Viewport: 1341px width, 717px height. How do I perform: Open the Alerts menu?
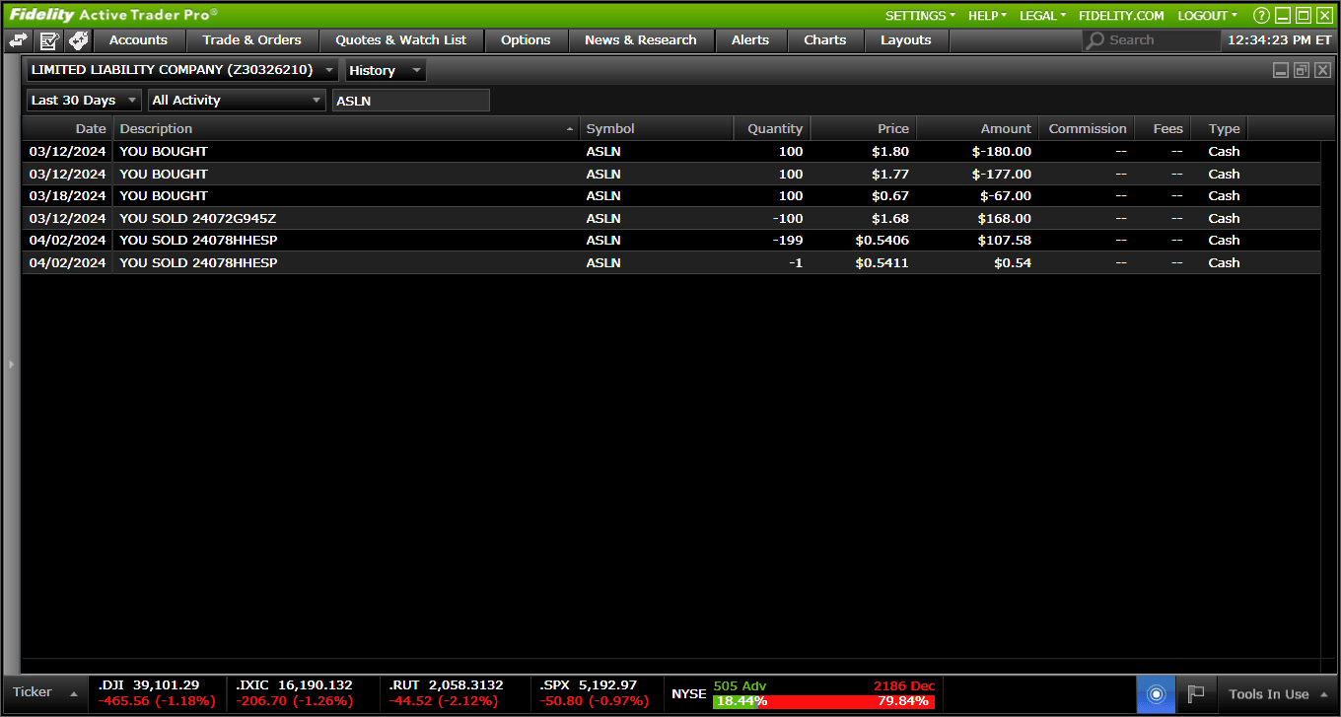point(750,40)
